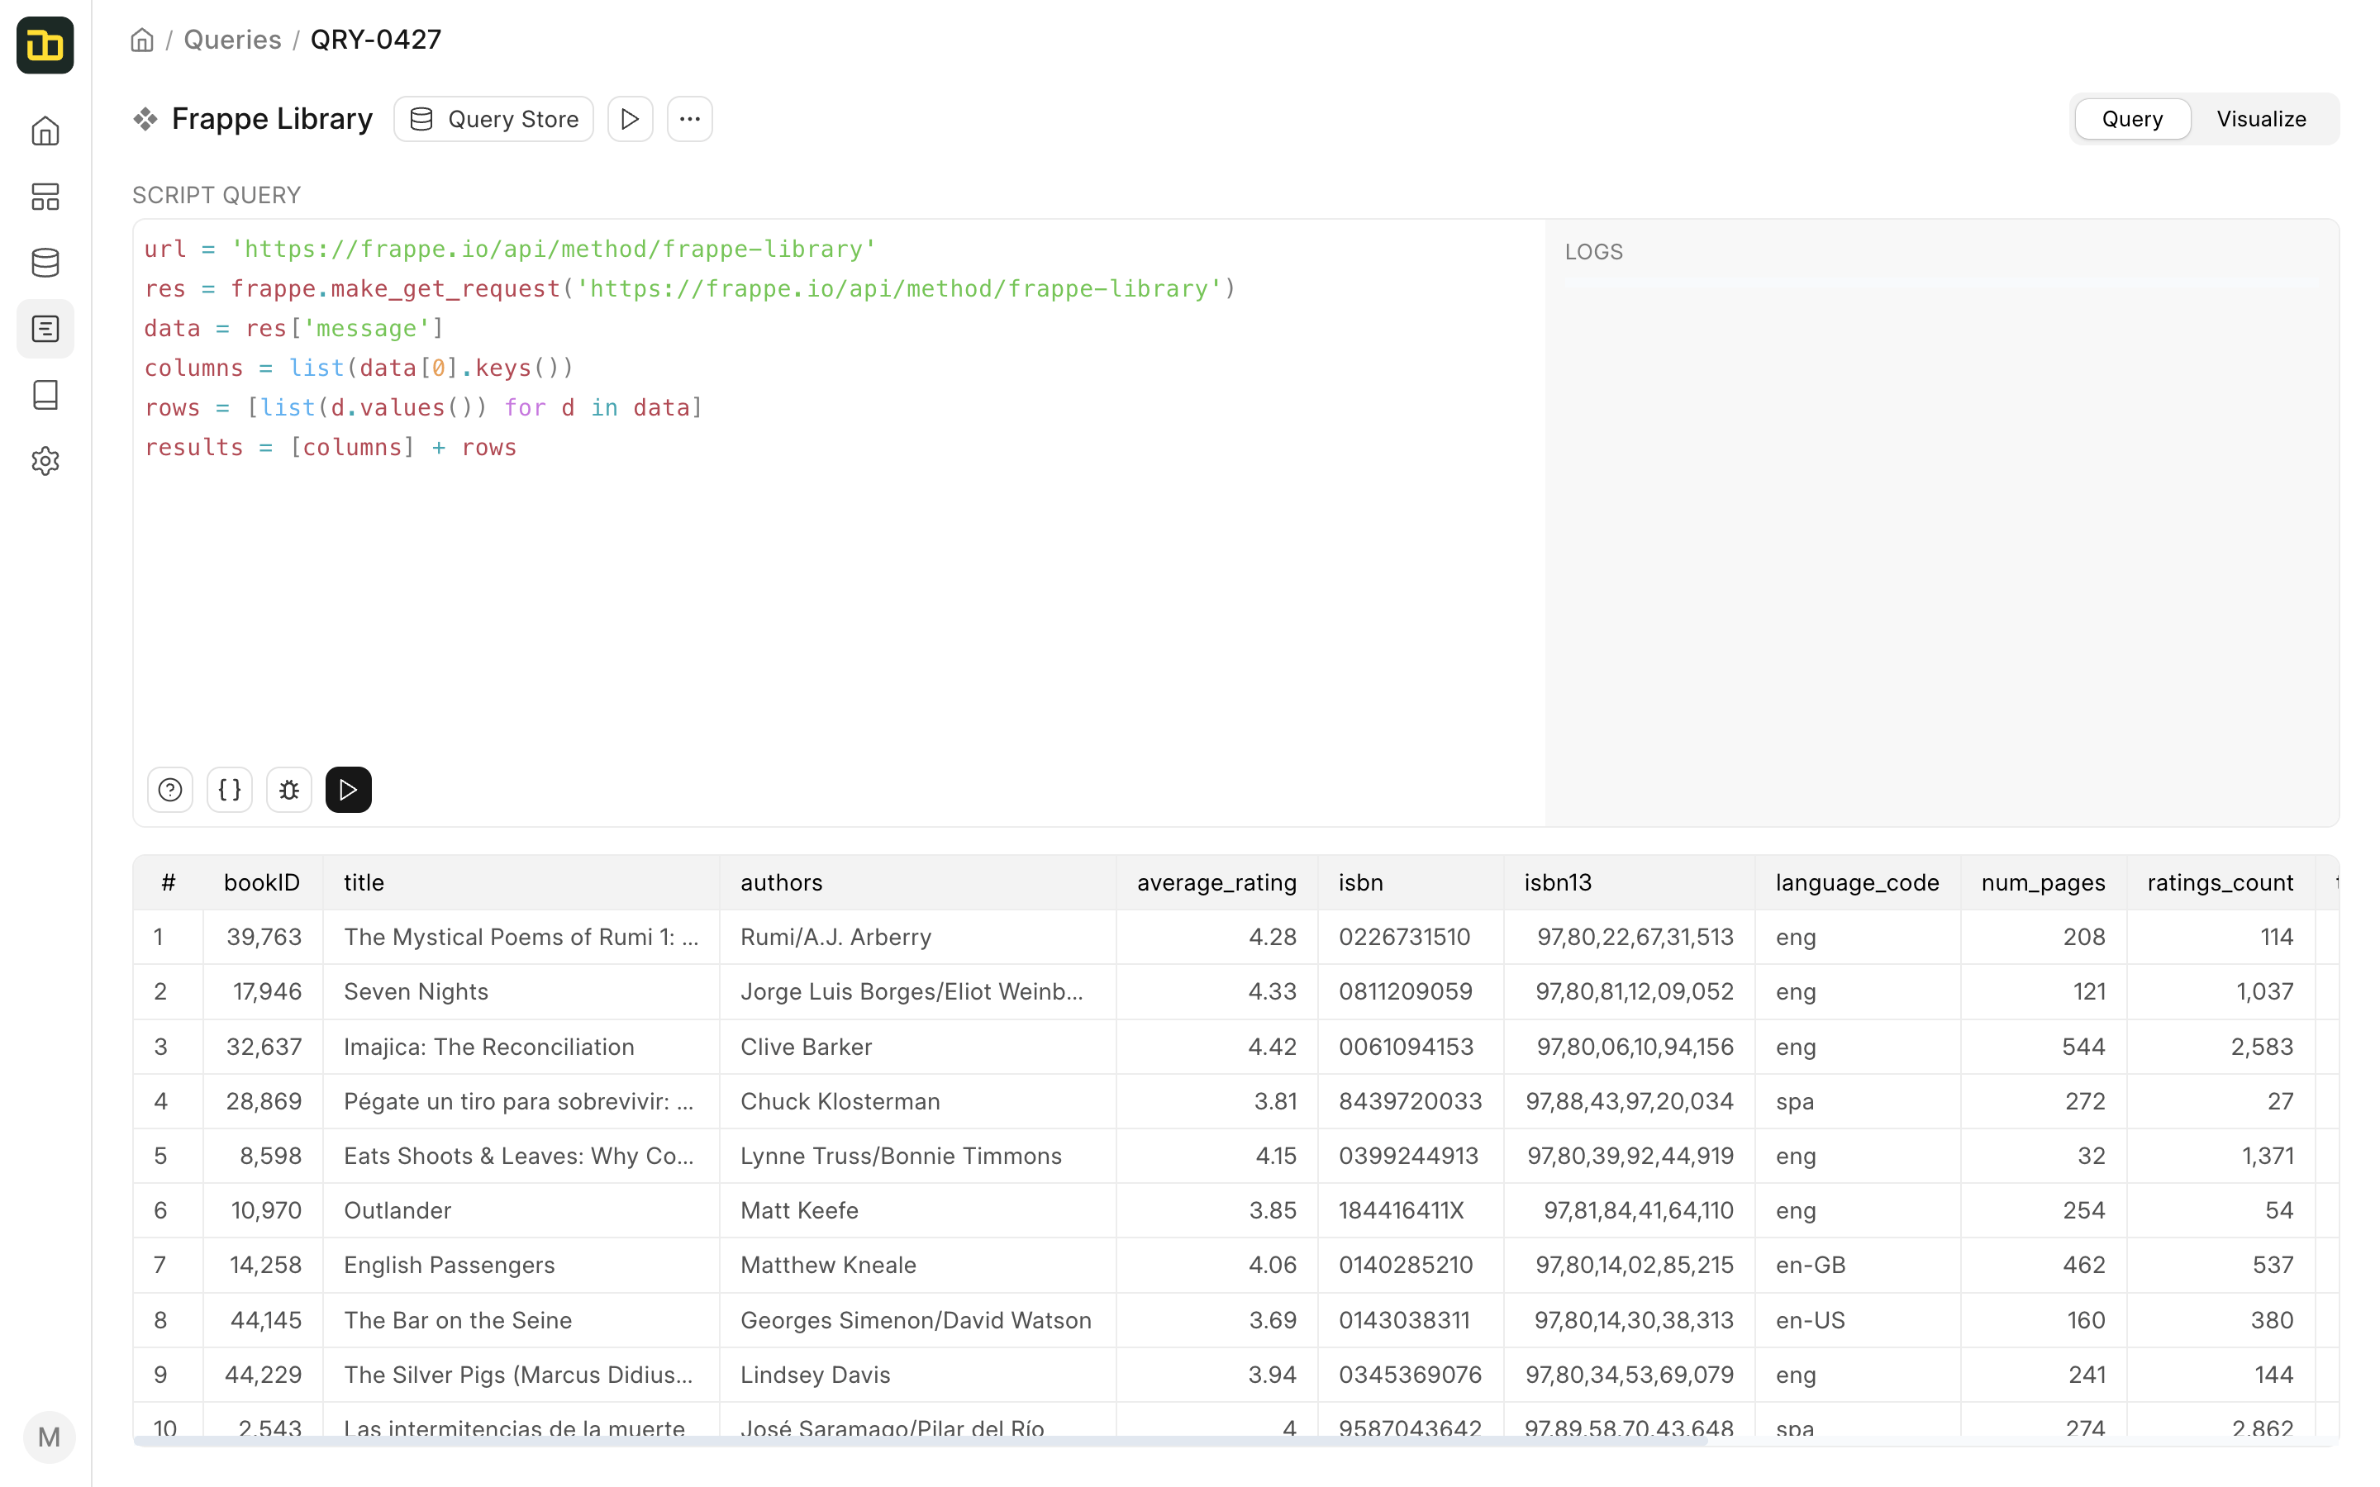Select the Queries sidebar icon
This screenshot has height=1487, width=2380.
(45, 329)
